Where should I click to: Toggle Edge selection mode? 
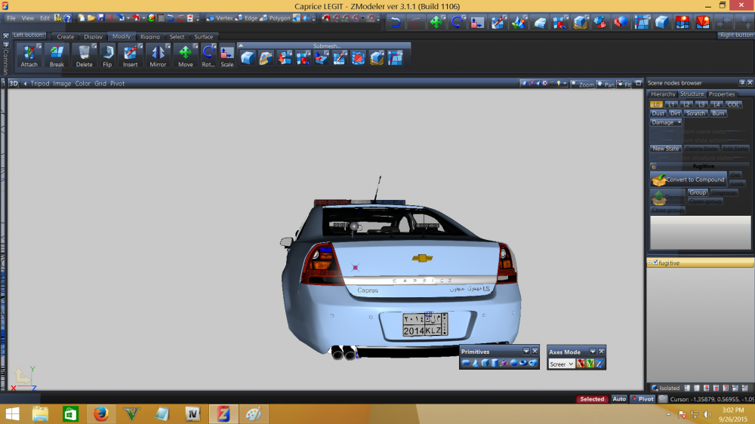[247, 18]
